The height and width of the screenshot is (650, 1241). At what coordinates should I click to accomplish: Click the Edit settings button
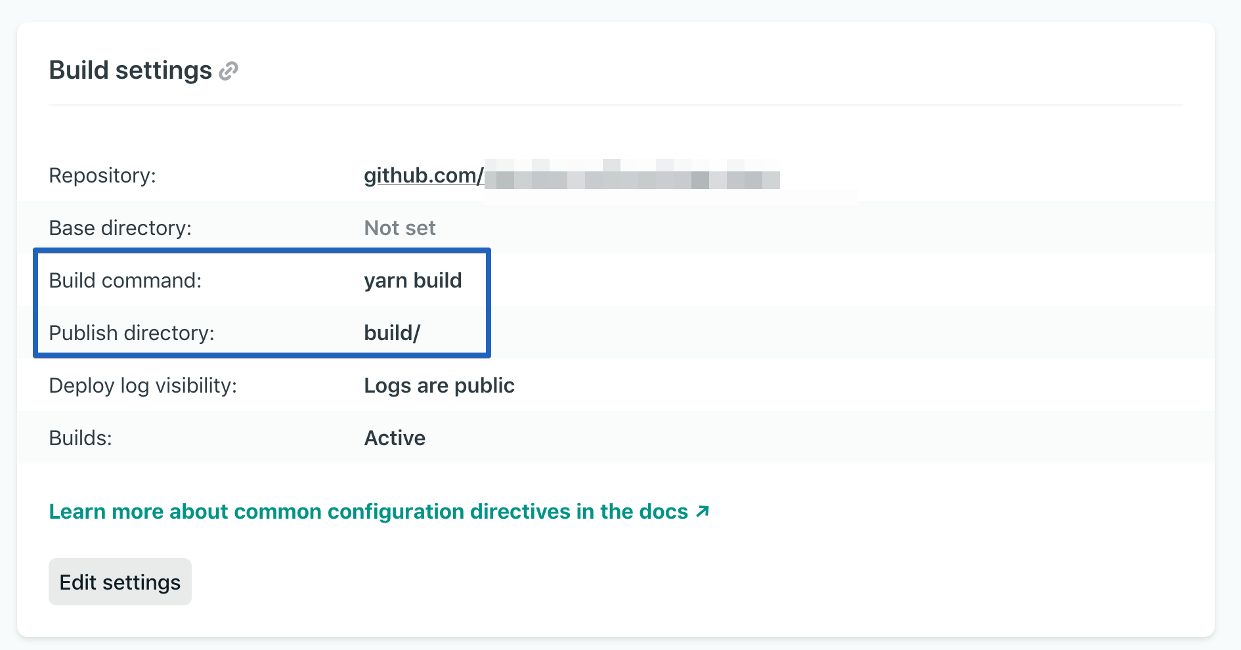tap(120, 582)
